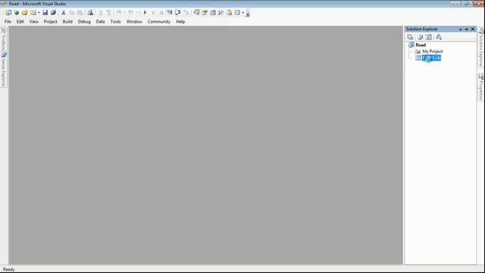
Task: Click the Step Into debug icon
Action: [170, 13]
